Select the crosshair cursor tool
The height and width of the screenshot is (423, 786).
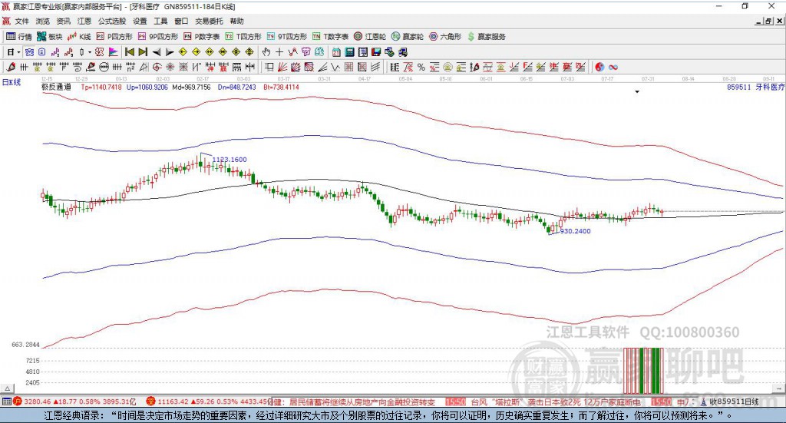click(279, 52)
